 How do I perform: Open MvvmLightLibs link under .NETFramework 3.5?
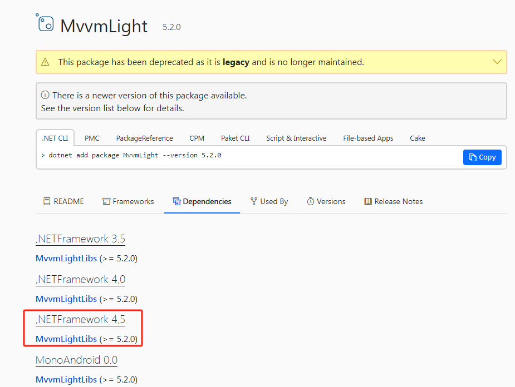(x=66, y=259)
